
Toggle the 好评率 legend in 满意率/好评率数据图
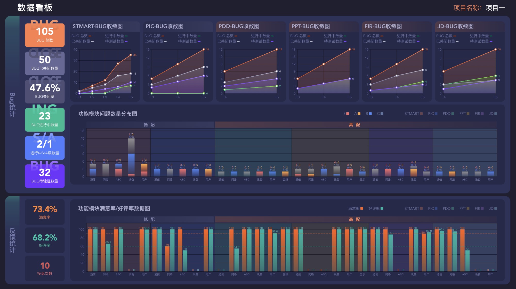[376, 208]
